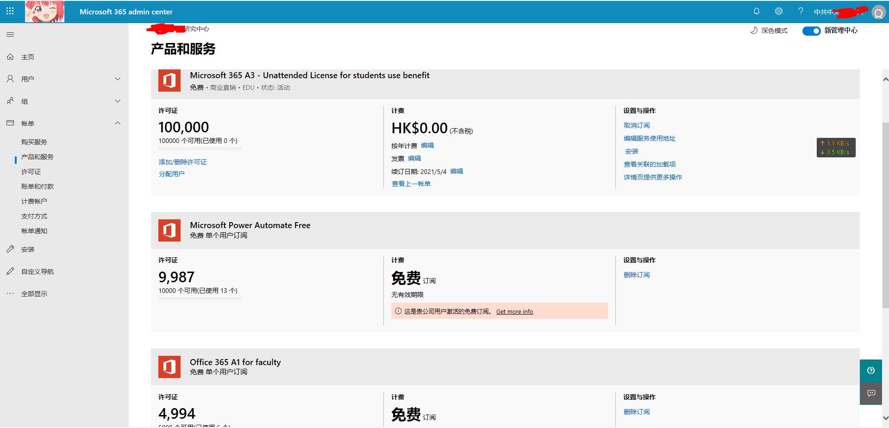Click the vertical scrollbar thumb
Image resolution: width=889 pixels, height=428 pixels.
click(x=885, y=215)
